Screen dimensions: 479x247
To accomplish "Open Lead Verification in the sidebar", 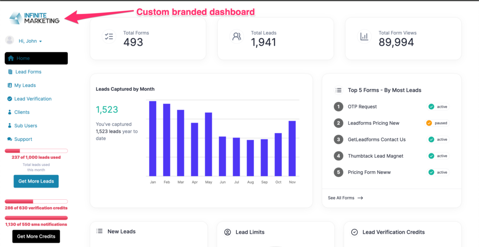I will [x=33, y=99].
